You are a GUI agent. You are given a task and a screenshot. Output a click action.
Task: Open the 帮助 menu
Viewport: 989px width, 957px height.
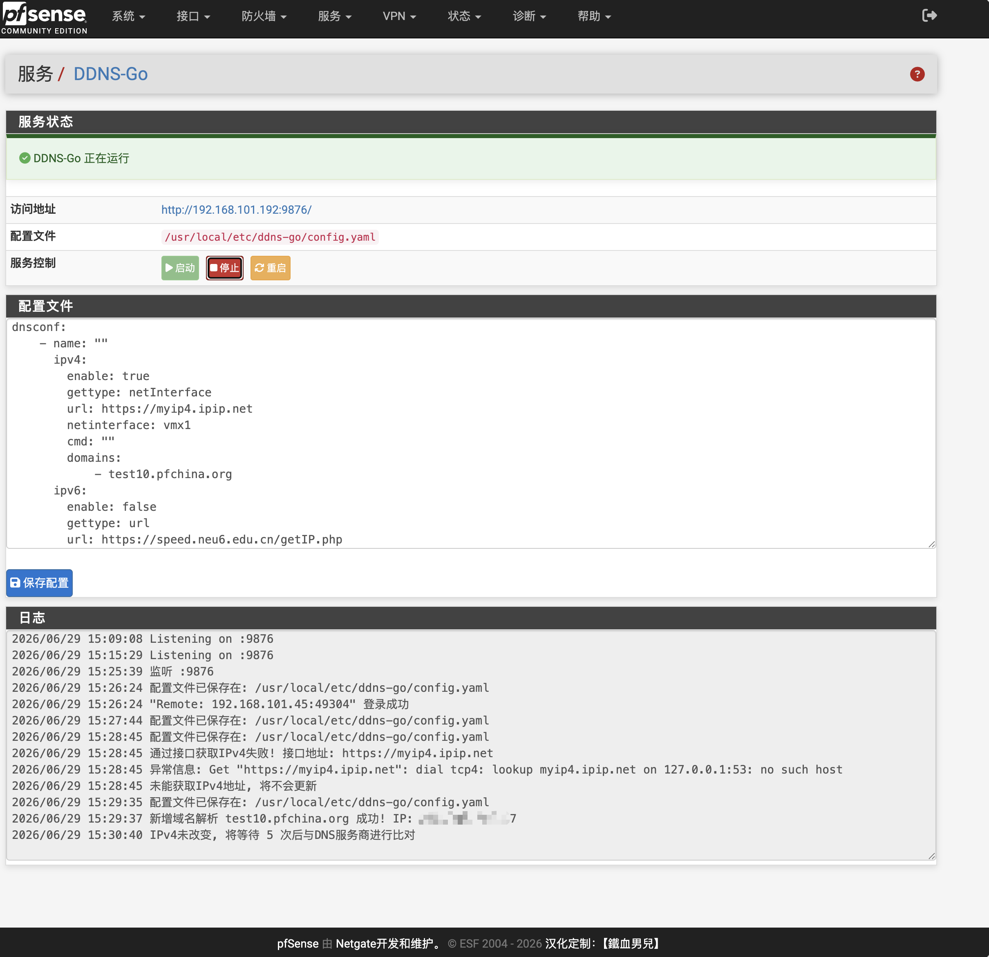pos(594,16)
